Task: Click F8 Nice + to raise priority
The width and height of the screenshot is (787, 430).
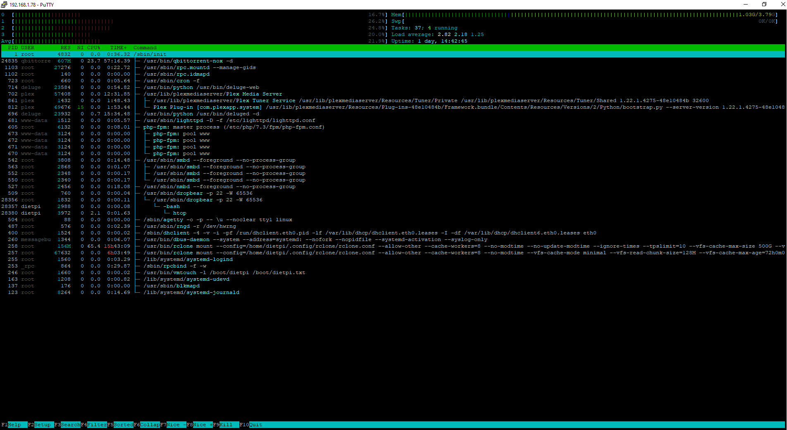Action: tap(200, 425)
